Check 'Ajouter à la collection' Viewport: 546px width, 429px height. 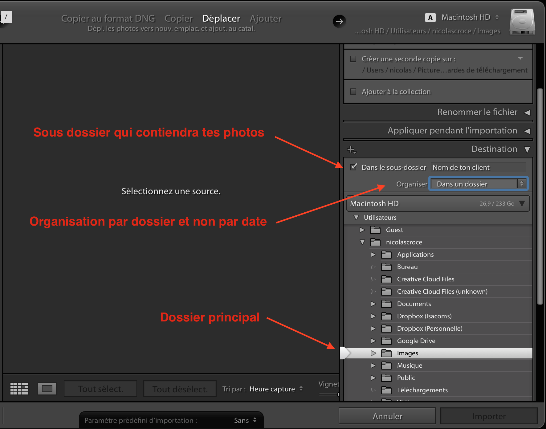click(x=353, y=92)
